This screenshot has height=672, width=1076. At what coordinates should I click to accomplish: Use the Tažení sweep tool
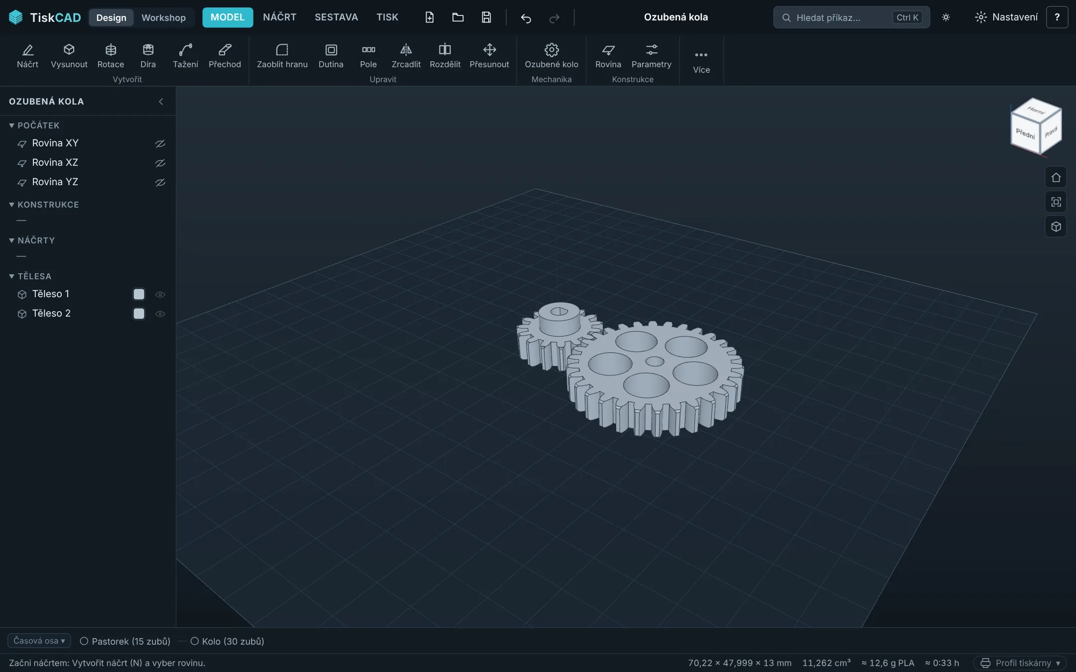pyautogui.click(x=185, y=56)
